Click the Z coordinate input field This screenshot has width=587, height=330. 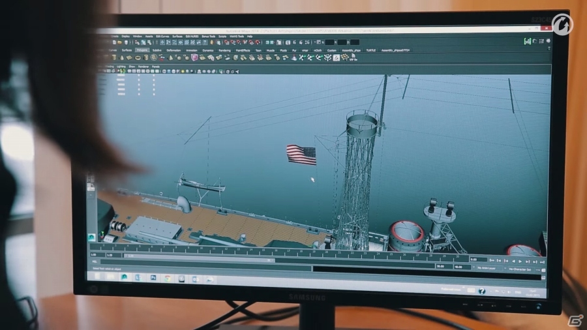coord(354,42)
